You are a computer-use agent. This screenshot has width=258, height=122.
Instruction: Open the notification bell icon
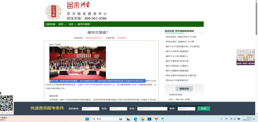point(254,119)
